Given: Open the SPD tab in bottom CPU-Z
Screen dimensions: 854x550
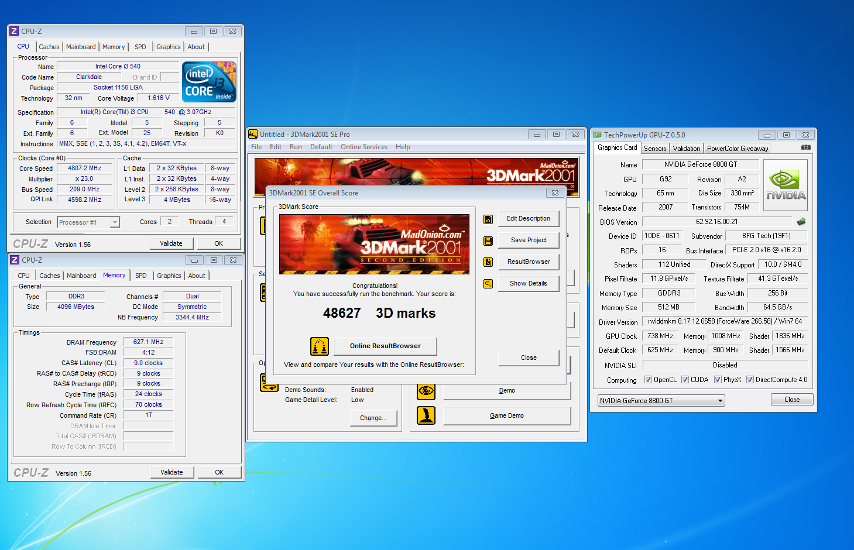Looking at the screenshot, I should coord(141,276).
